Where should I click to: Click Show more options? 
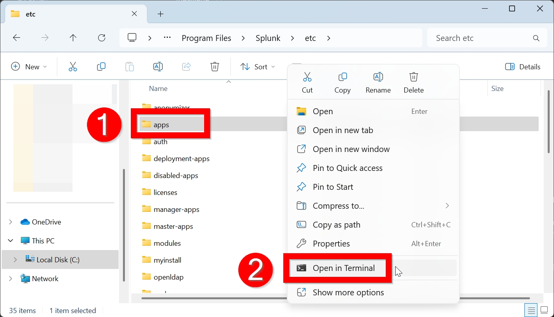click(x=348, y=292)
